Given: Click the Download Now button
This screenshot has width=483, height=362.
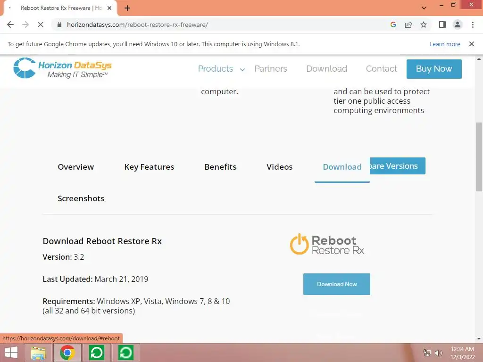Looking at the screenshot, I should point(337,284).
